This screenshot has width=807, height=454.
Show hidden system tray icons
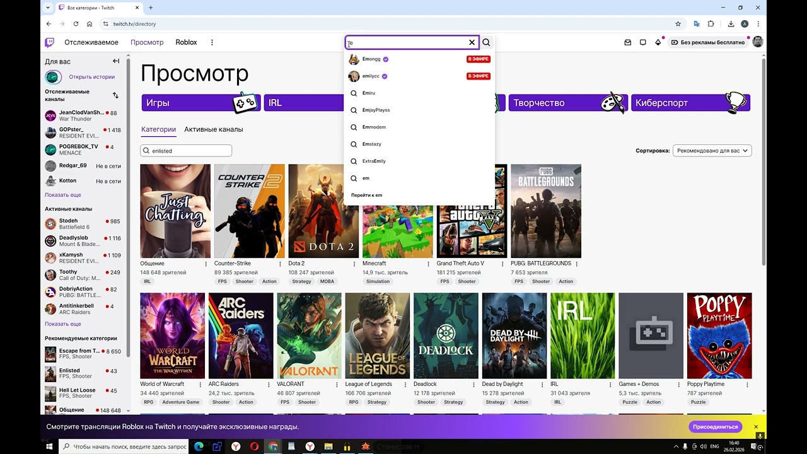675,446
